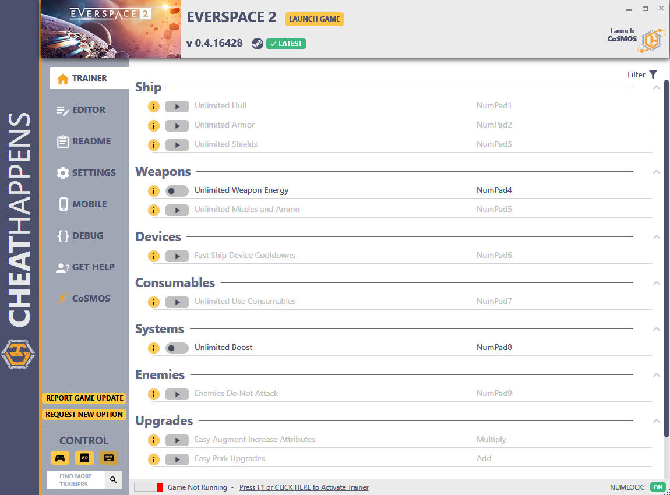The image size is (670, 495).
Task: Click info icon for Easy Perk Upgrades
Action: point(154,459)
